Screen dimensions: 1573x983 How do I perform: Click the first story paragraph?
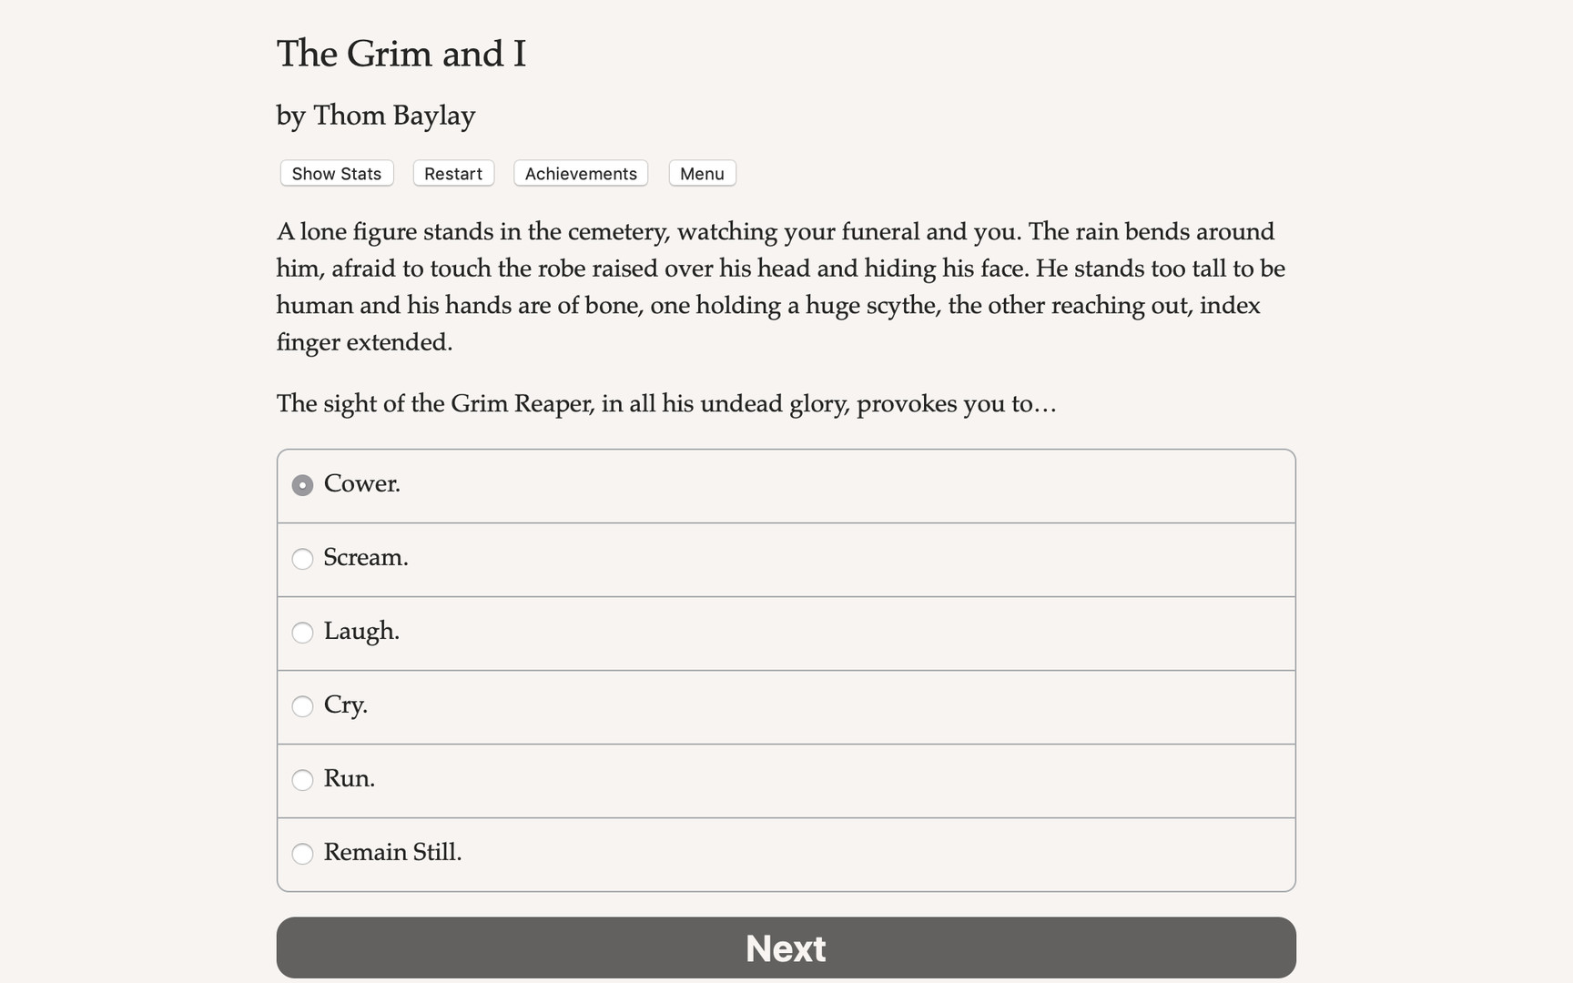[778, 287]
